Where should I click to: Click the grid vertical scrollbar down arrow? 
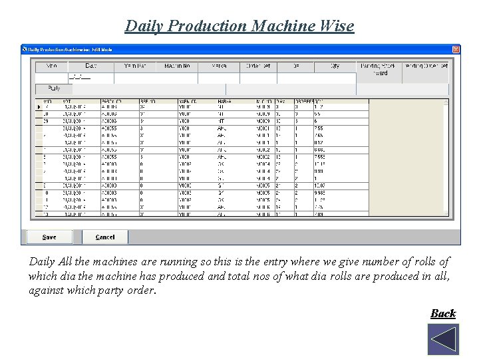tap(446, 213)
